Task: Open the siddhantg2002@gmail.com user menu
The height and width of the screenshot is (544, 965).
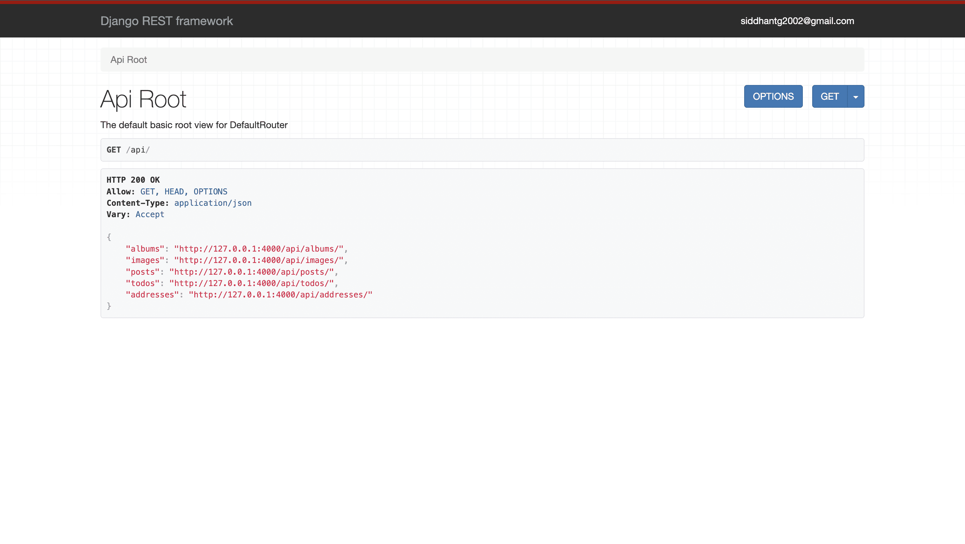Action: pos(797,21)
